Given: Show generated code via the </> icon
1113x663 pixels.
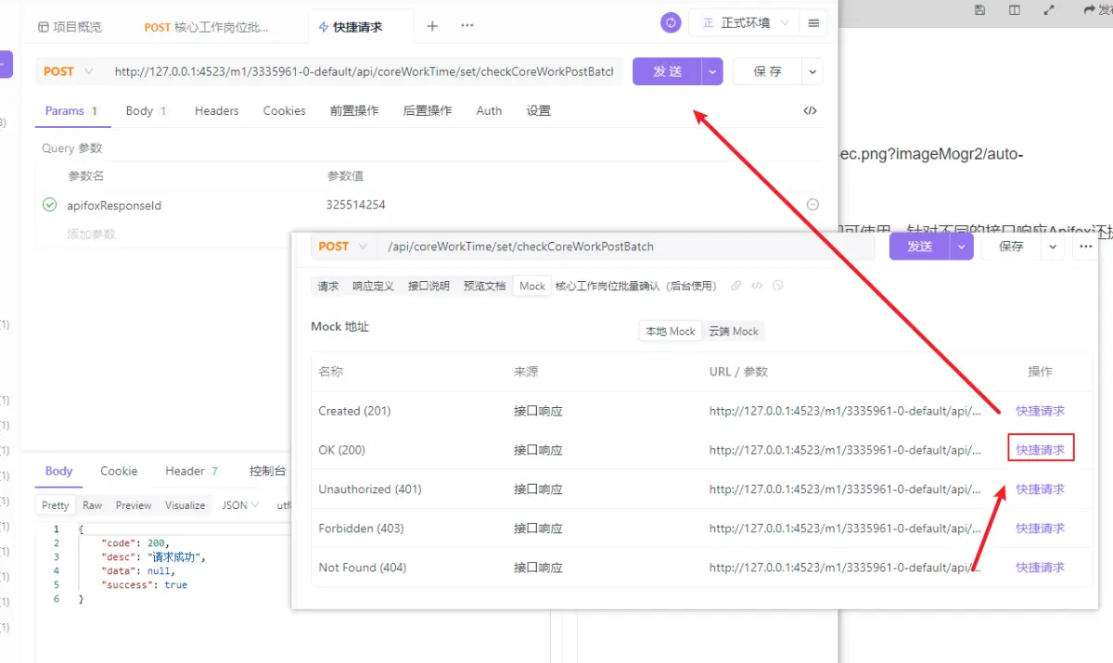Looking at the screenshot, I should pos(810,110).
